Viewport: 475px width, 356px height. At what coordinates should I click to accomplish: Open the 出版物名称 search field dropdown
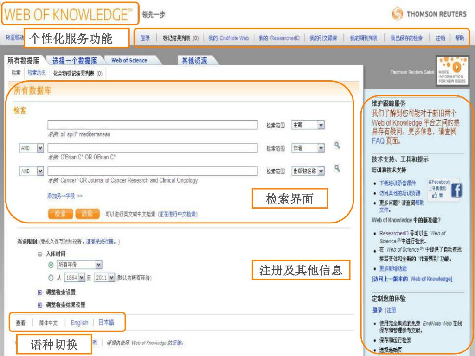(308, 171)
